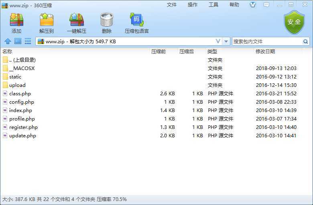Viewport: 313px width, 205px height.
Task: Click the 添加 (Add) toolbar icon
Action: [16, 20]
